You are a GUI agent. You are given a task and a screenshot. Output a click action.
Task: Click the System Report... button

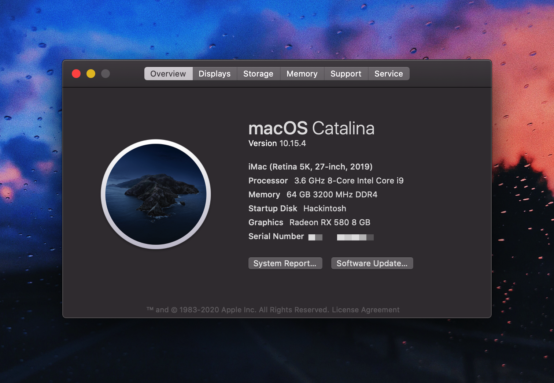(285, 263)
